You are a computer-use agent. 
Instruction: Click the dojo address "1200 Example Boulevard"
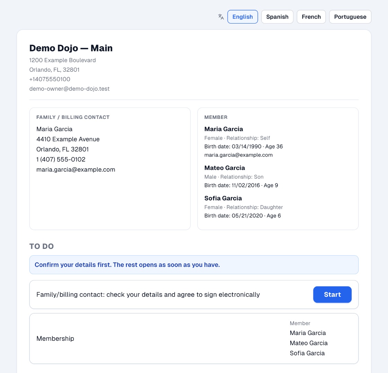(63, 60)
